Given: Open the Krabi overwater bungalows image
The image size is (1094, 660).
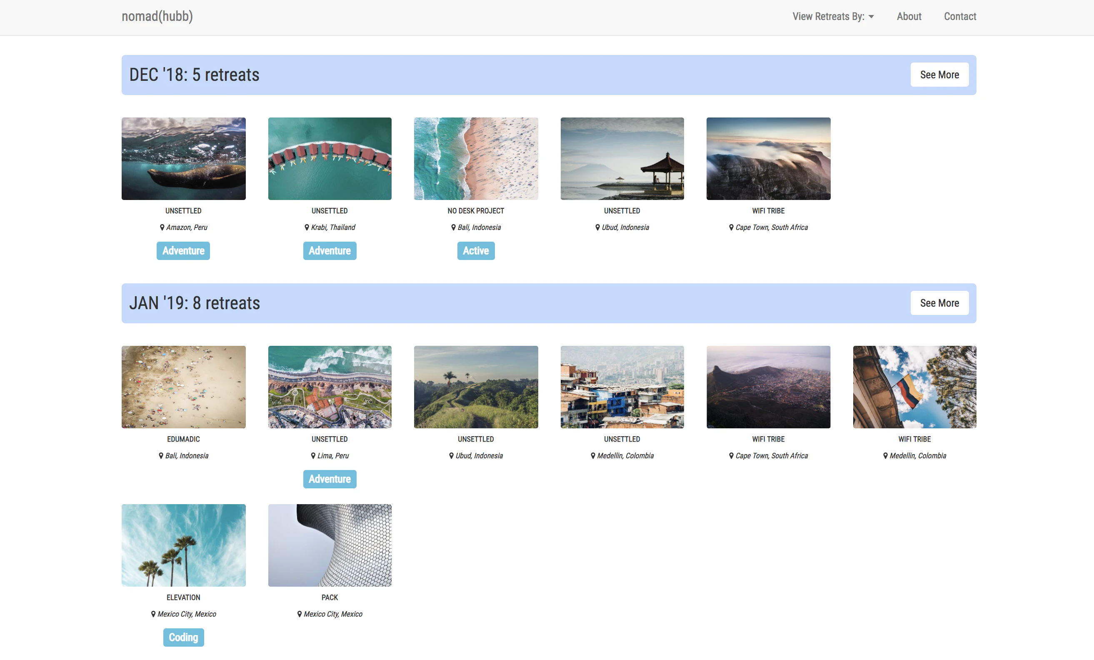Looking at the screenshot, I should point(330,159).
